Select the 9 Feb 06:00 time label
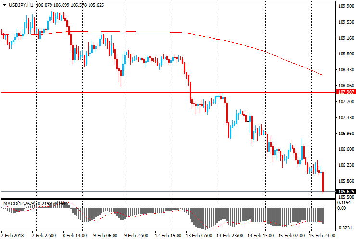 pyautogui.click(x=105, y=236)
